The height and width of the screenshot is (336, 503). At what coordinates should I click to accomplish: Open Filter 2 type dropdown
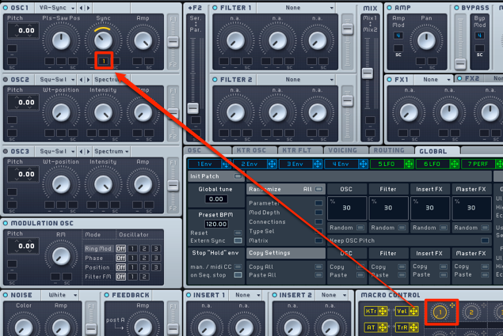click(297, 79)
